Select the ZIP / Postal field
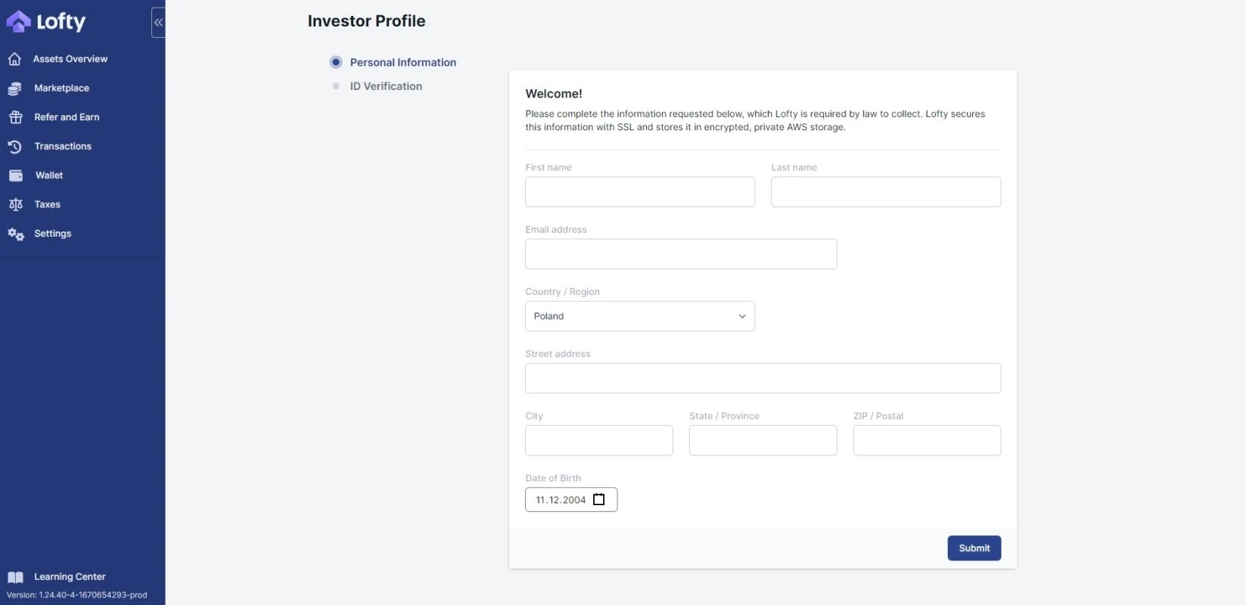 click(x=926, y=440)
